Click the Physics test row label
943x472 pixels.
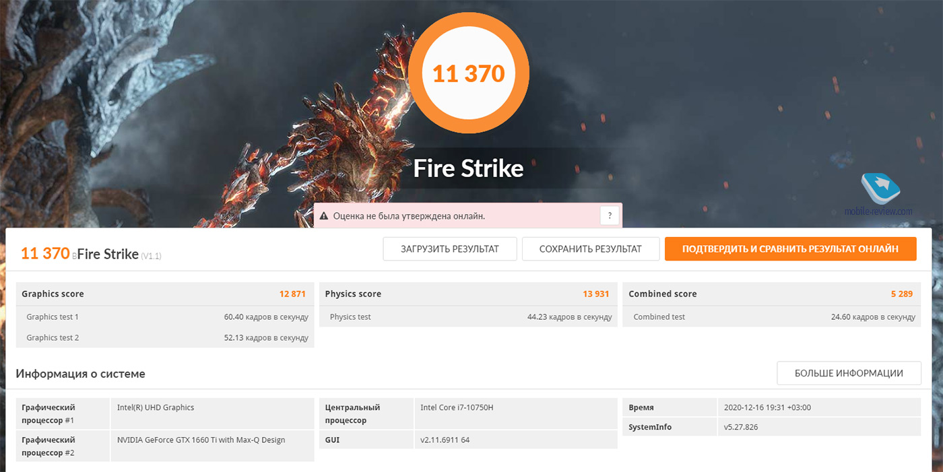pos(350,316)
